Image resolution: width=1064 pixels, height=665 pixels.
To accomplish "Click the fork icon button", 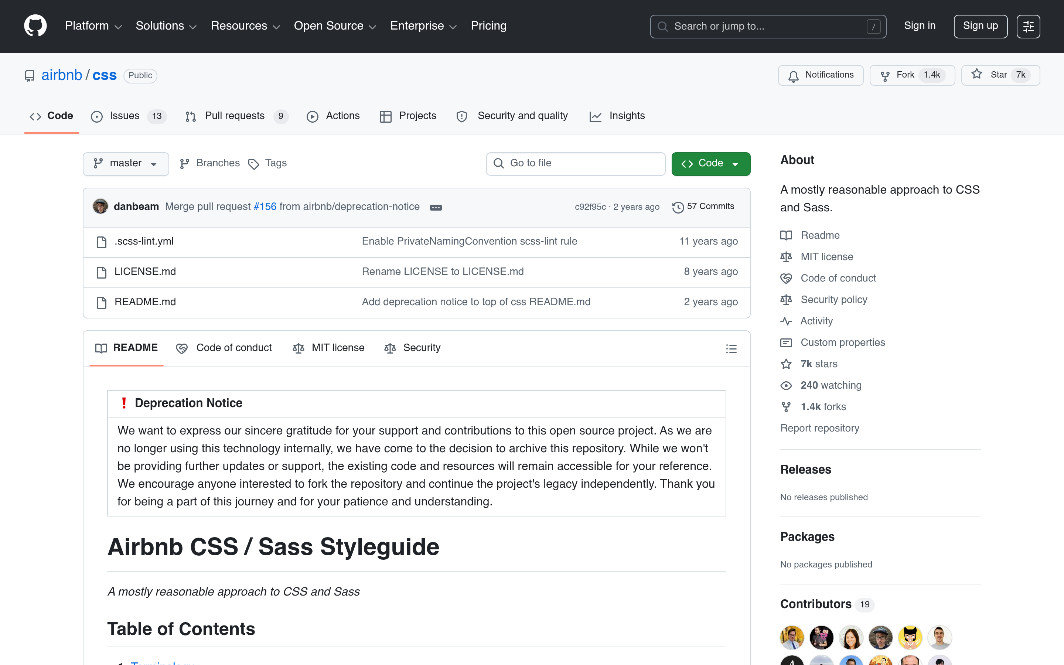I will 885,76.
